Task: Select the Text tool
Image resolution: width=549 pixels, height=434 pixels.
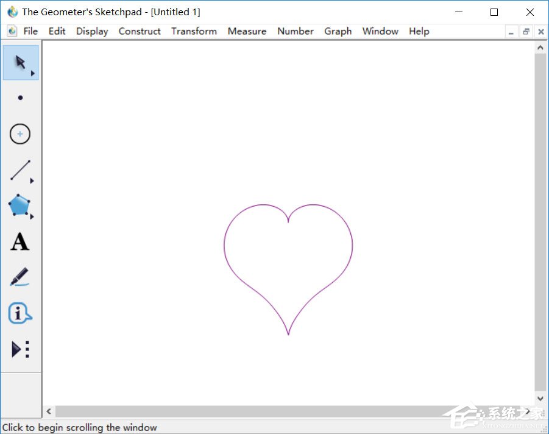Action: (x=19, y=242)
